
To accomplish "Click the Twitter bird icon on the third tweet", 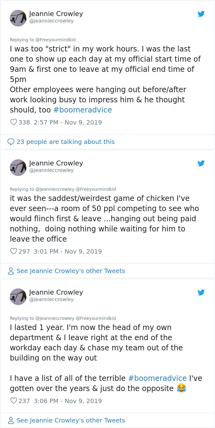I will point(201,292).
